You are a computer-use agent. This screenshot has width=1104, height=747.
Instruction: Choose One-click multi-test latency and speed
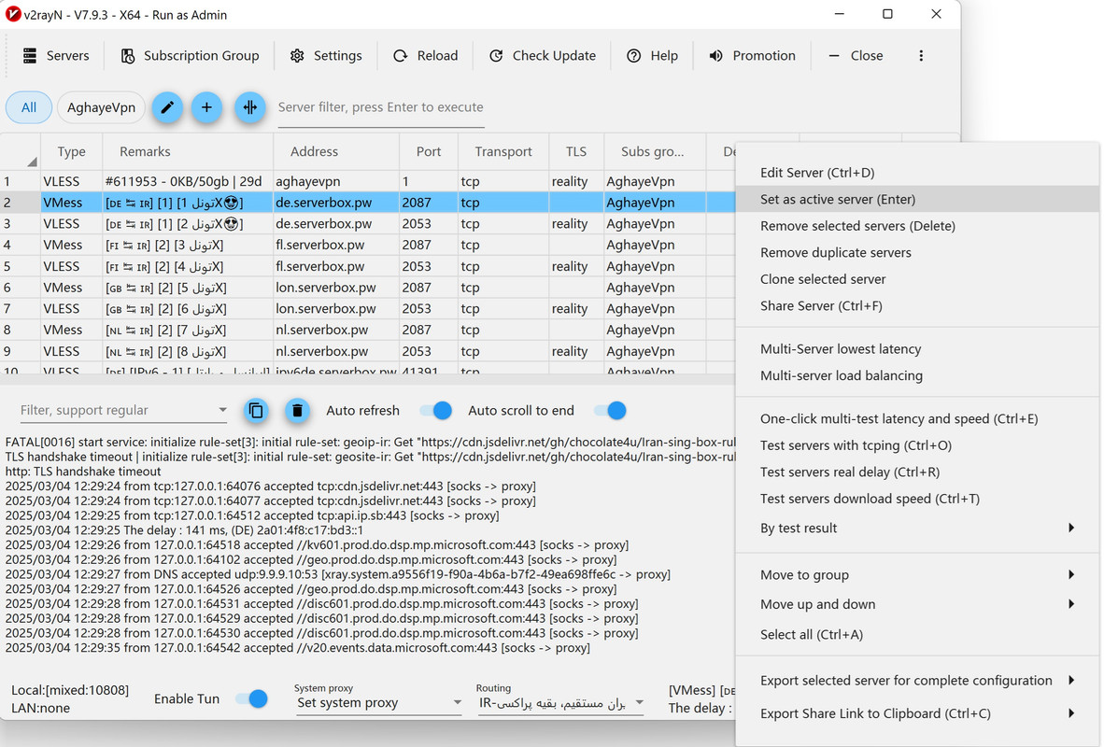pyautogui.click(x=917, y=418)
